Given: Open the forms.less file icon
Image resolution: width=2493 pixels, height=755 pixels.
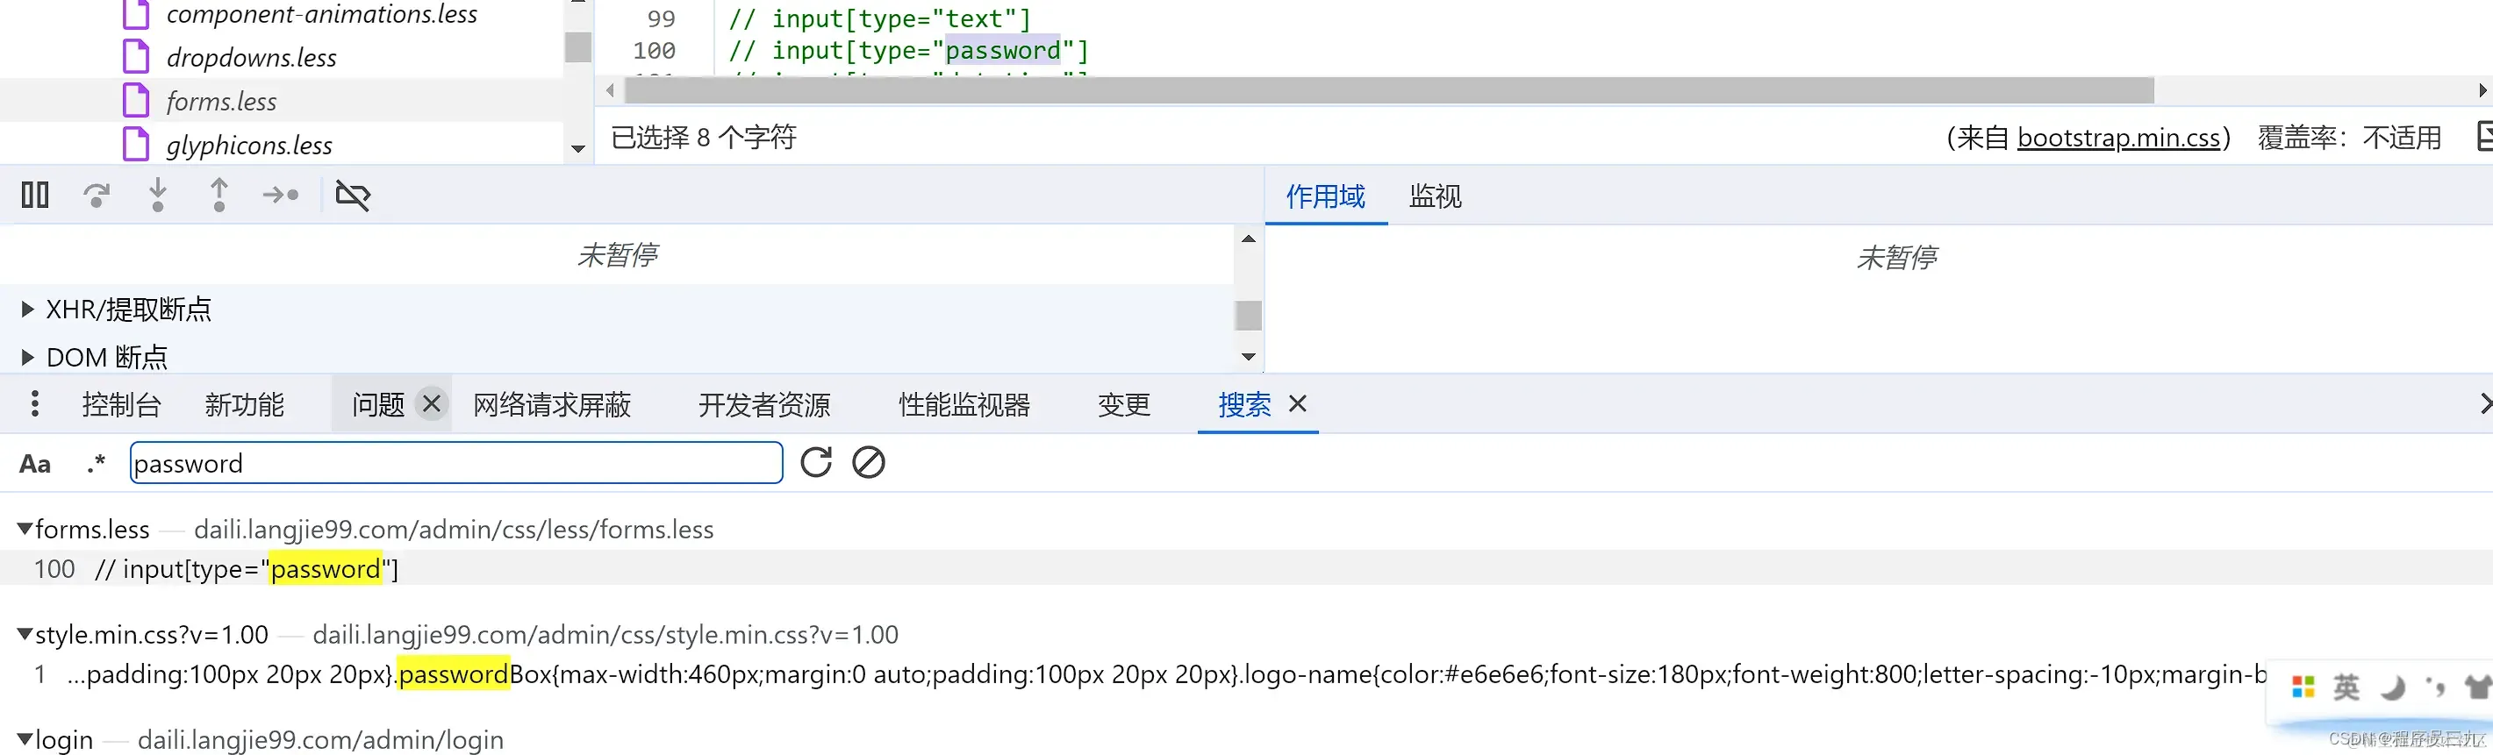Looking at the screenshot, I should [137, 100].
